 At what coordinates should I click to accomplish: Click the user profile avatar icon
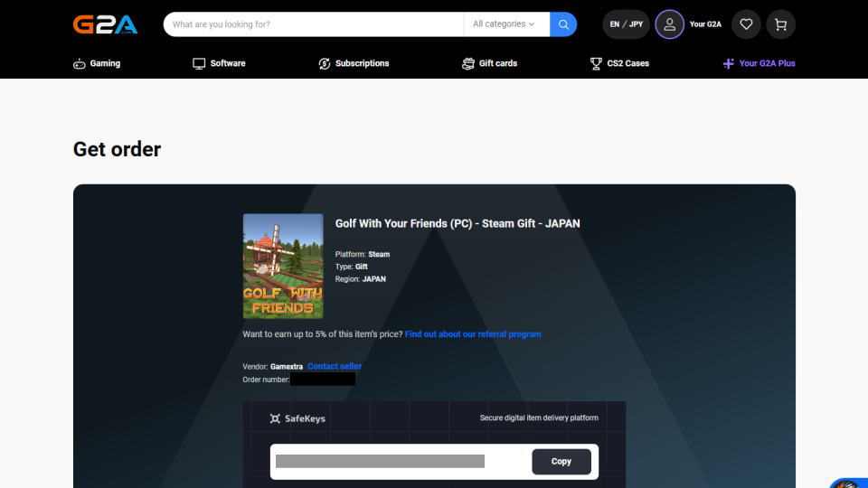tap(669, 24)
